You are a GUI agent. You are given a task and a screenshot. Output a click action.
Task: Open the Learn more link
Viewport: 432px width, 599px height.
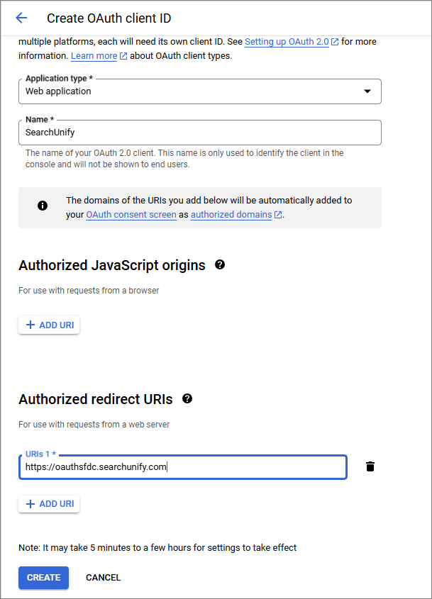94,56
